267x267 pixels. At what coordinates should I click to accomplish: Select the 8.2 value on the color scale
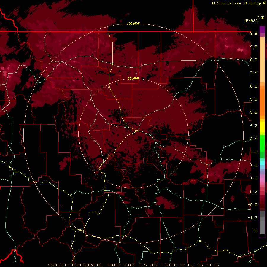point(254,60)
